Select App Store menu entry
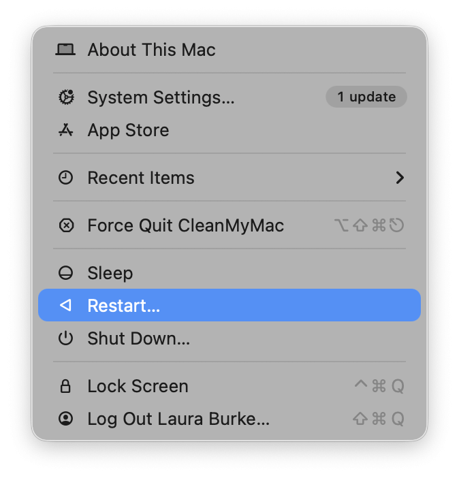 [x=128, y=130]
